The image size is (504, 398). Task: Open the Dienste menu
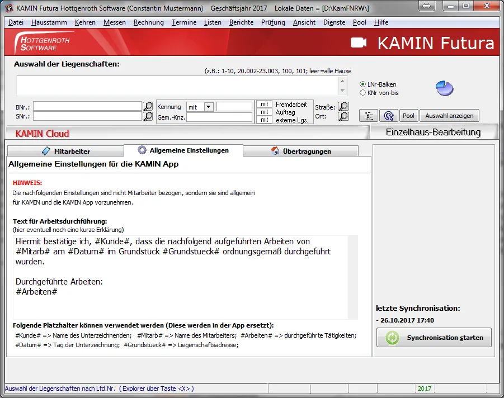coord(334,22)
